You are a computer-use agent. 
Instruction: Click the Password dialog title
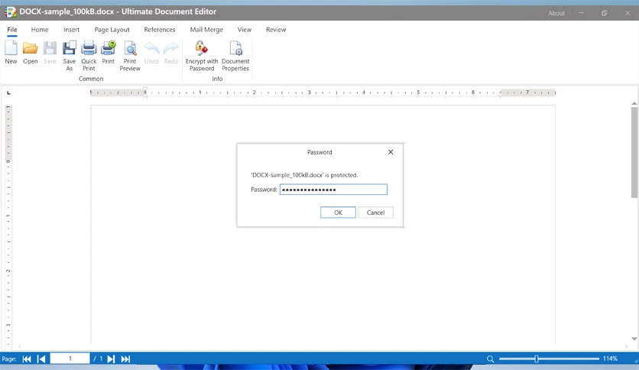319,152
